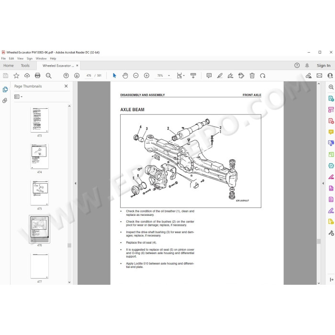Activate the selection arrow tool
The height and width of the screenshot is (335, 335).
tap(114, 76)
